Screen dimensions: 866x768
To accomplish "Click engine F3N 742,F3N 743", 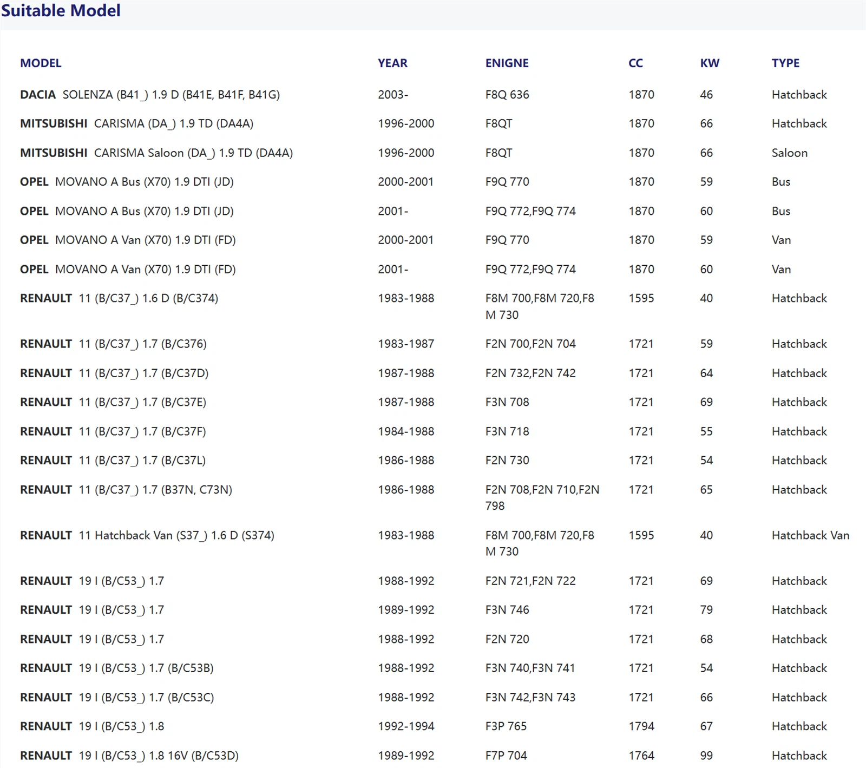I will [530, 697].
